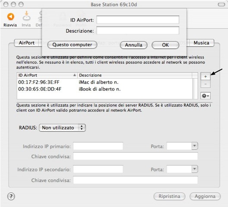The image size is (228, 207).
Task: Open the gear action menu
Action: [205, 96]
